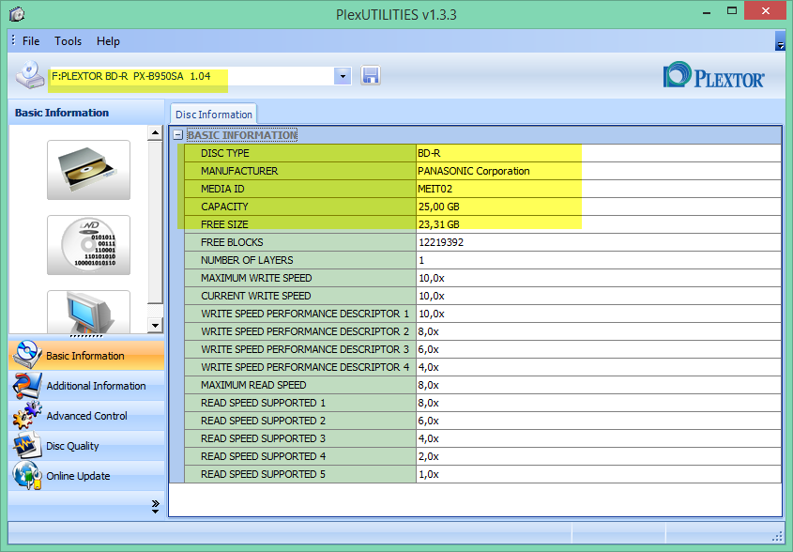Open the File menu
The height and width of the screenshot is (552, 793).
point(31,41)
